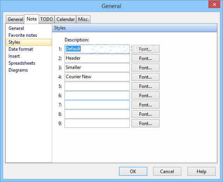Select the Misc. tab
This screenshot has width=223, height=182.
click(x=83, y=19)
